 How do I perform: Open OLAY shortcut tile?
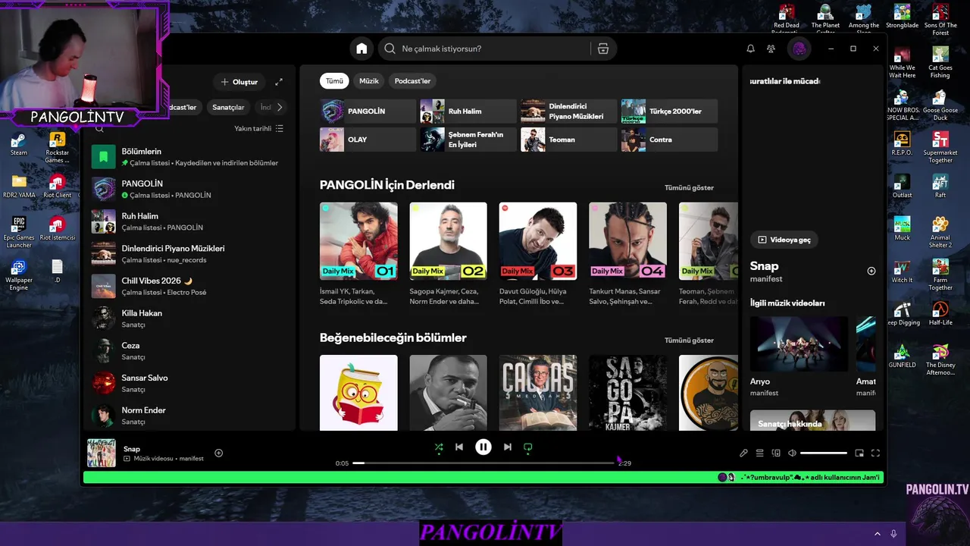click(368, 140)
